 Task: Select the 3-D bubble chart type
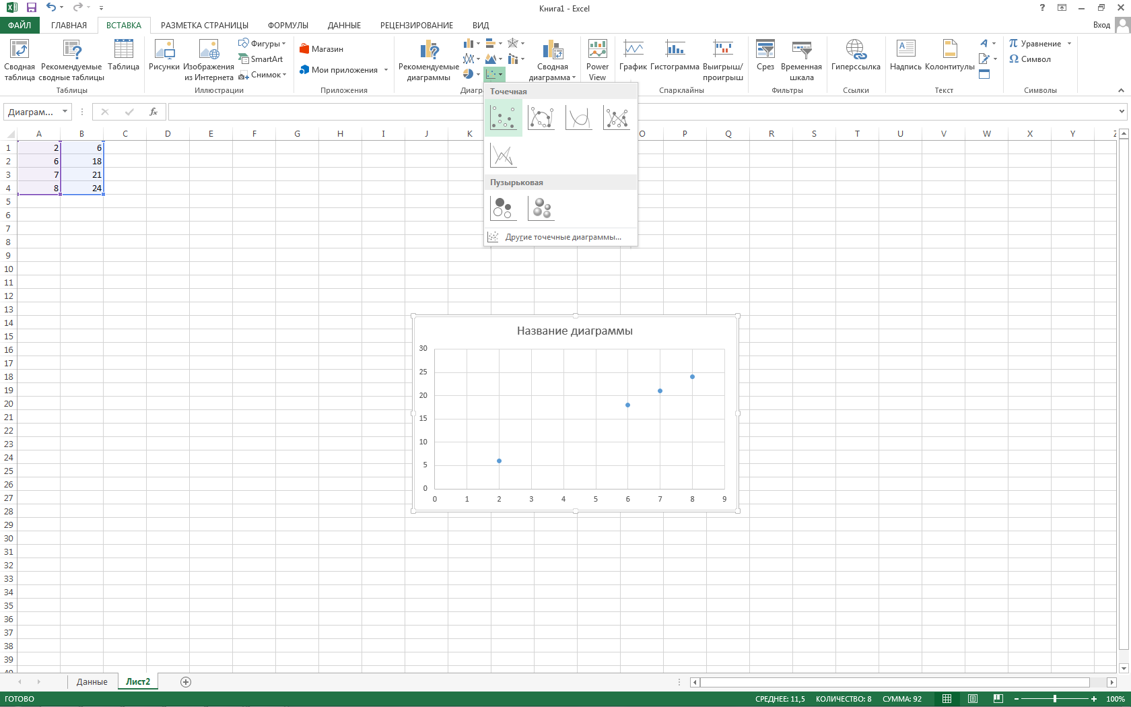point(541,209)
